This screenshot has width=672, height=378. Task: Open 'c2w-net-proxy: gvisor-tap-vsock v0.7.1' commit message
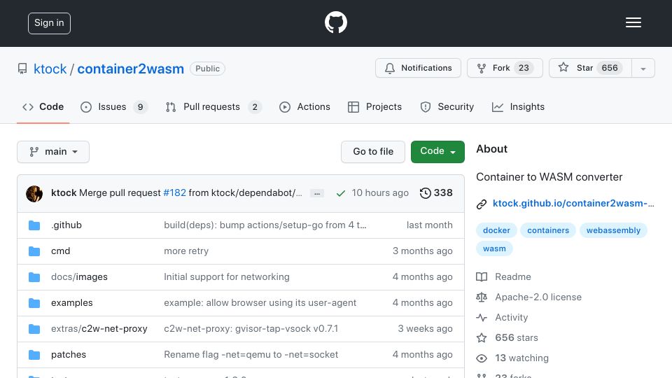(251, 329)
